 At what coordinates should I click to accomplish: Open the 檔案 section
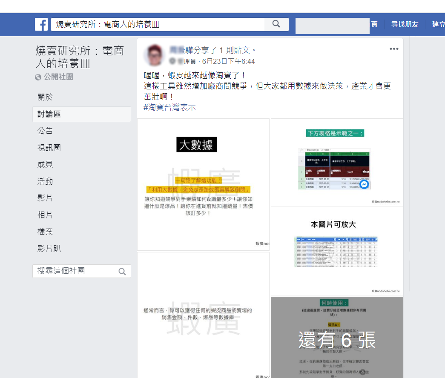45,232
